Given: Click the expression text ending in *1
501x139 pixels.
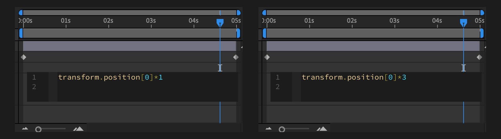Looking at the screenshot, I should 110,77.
